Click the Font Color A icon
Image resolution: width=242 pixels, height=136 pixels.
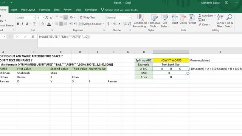[x=49, y=24]
